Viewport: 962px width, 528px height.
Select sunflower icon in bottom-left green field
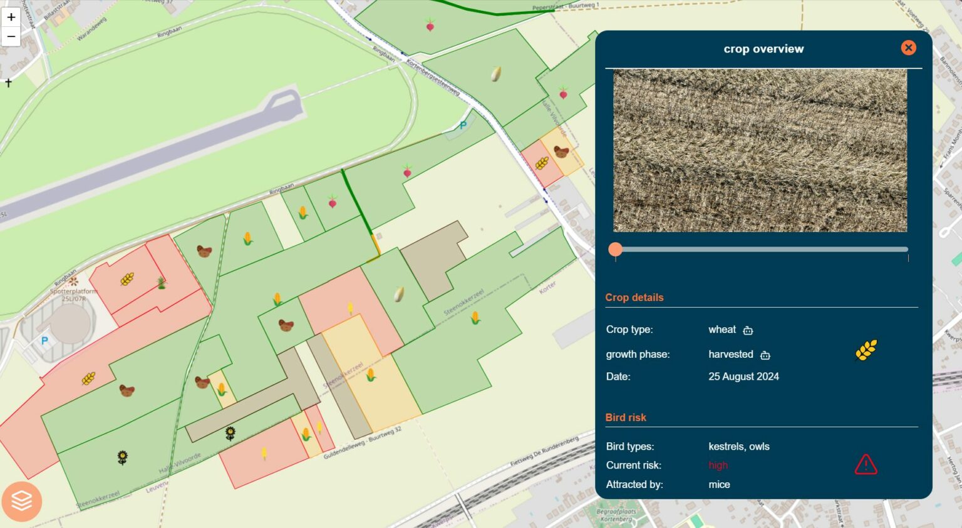(123, 458)
